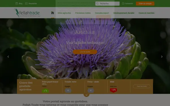Click the green rise badge under Poire guyot

[x=45, y=91]
